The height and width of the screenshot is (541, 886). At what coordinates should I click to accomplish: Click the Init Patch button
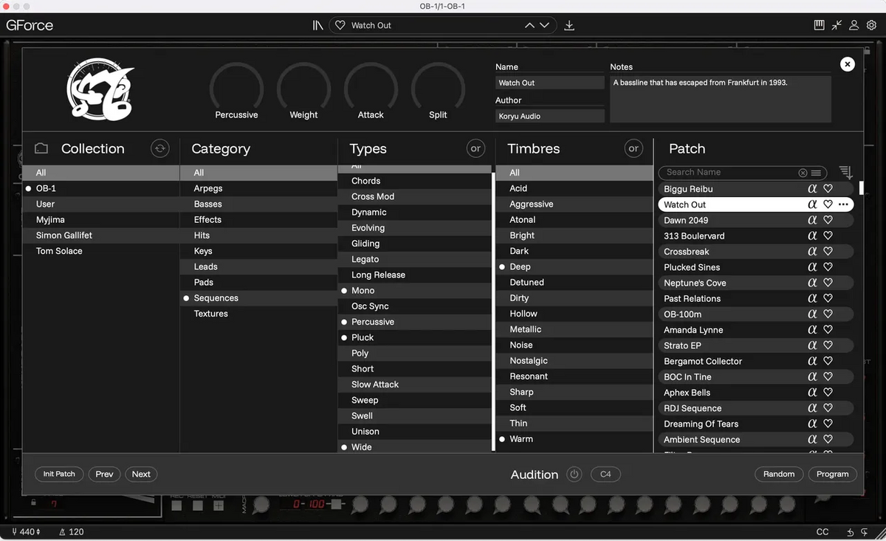(59, 475)
